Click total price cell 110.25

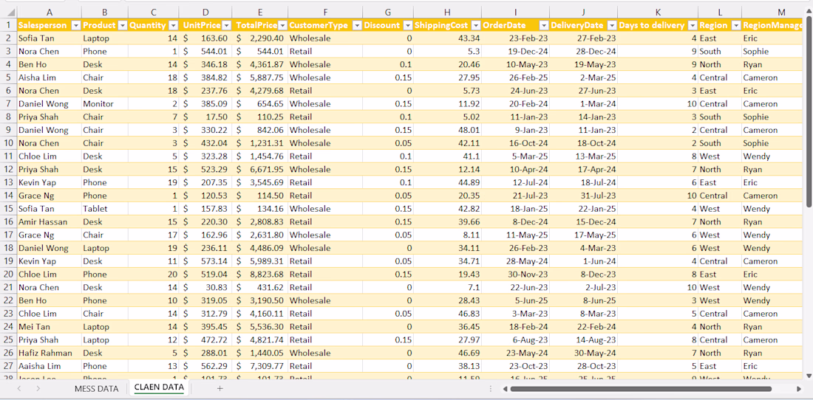(x=259, y=117)
